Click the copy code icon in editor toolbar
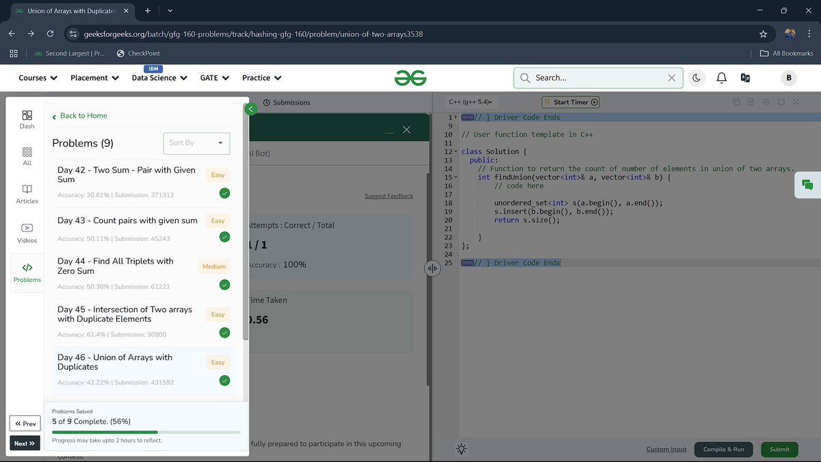Image resolution: width=821 pixels, height=462 pixels. 736,102
